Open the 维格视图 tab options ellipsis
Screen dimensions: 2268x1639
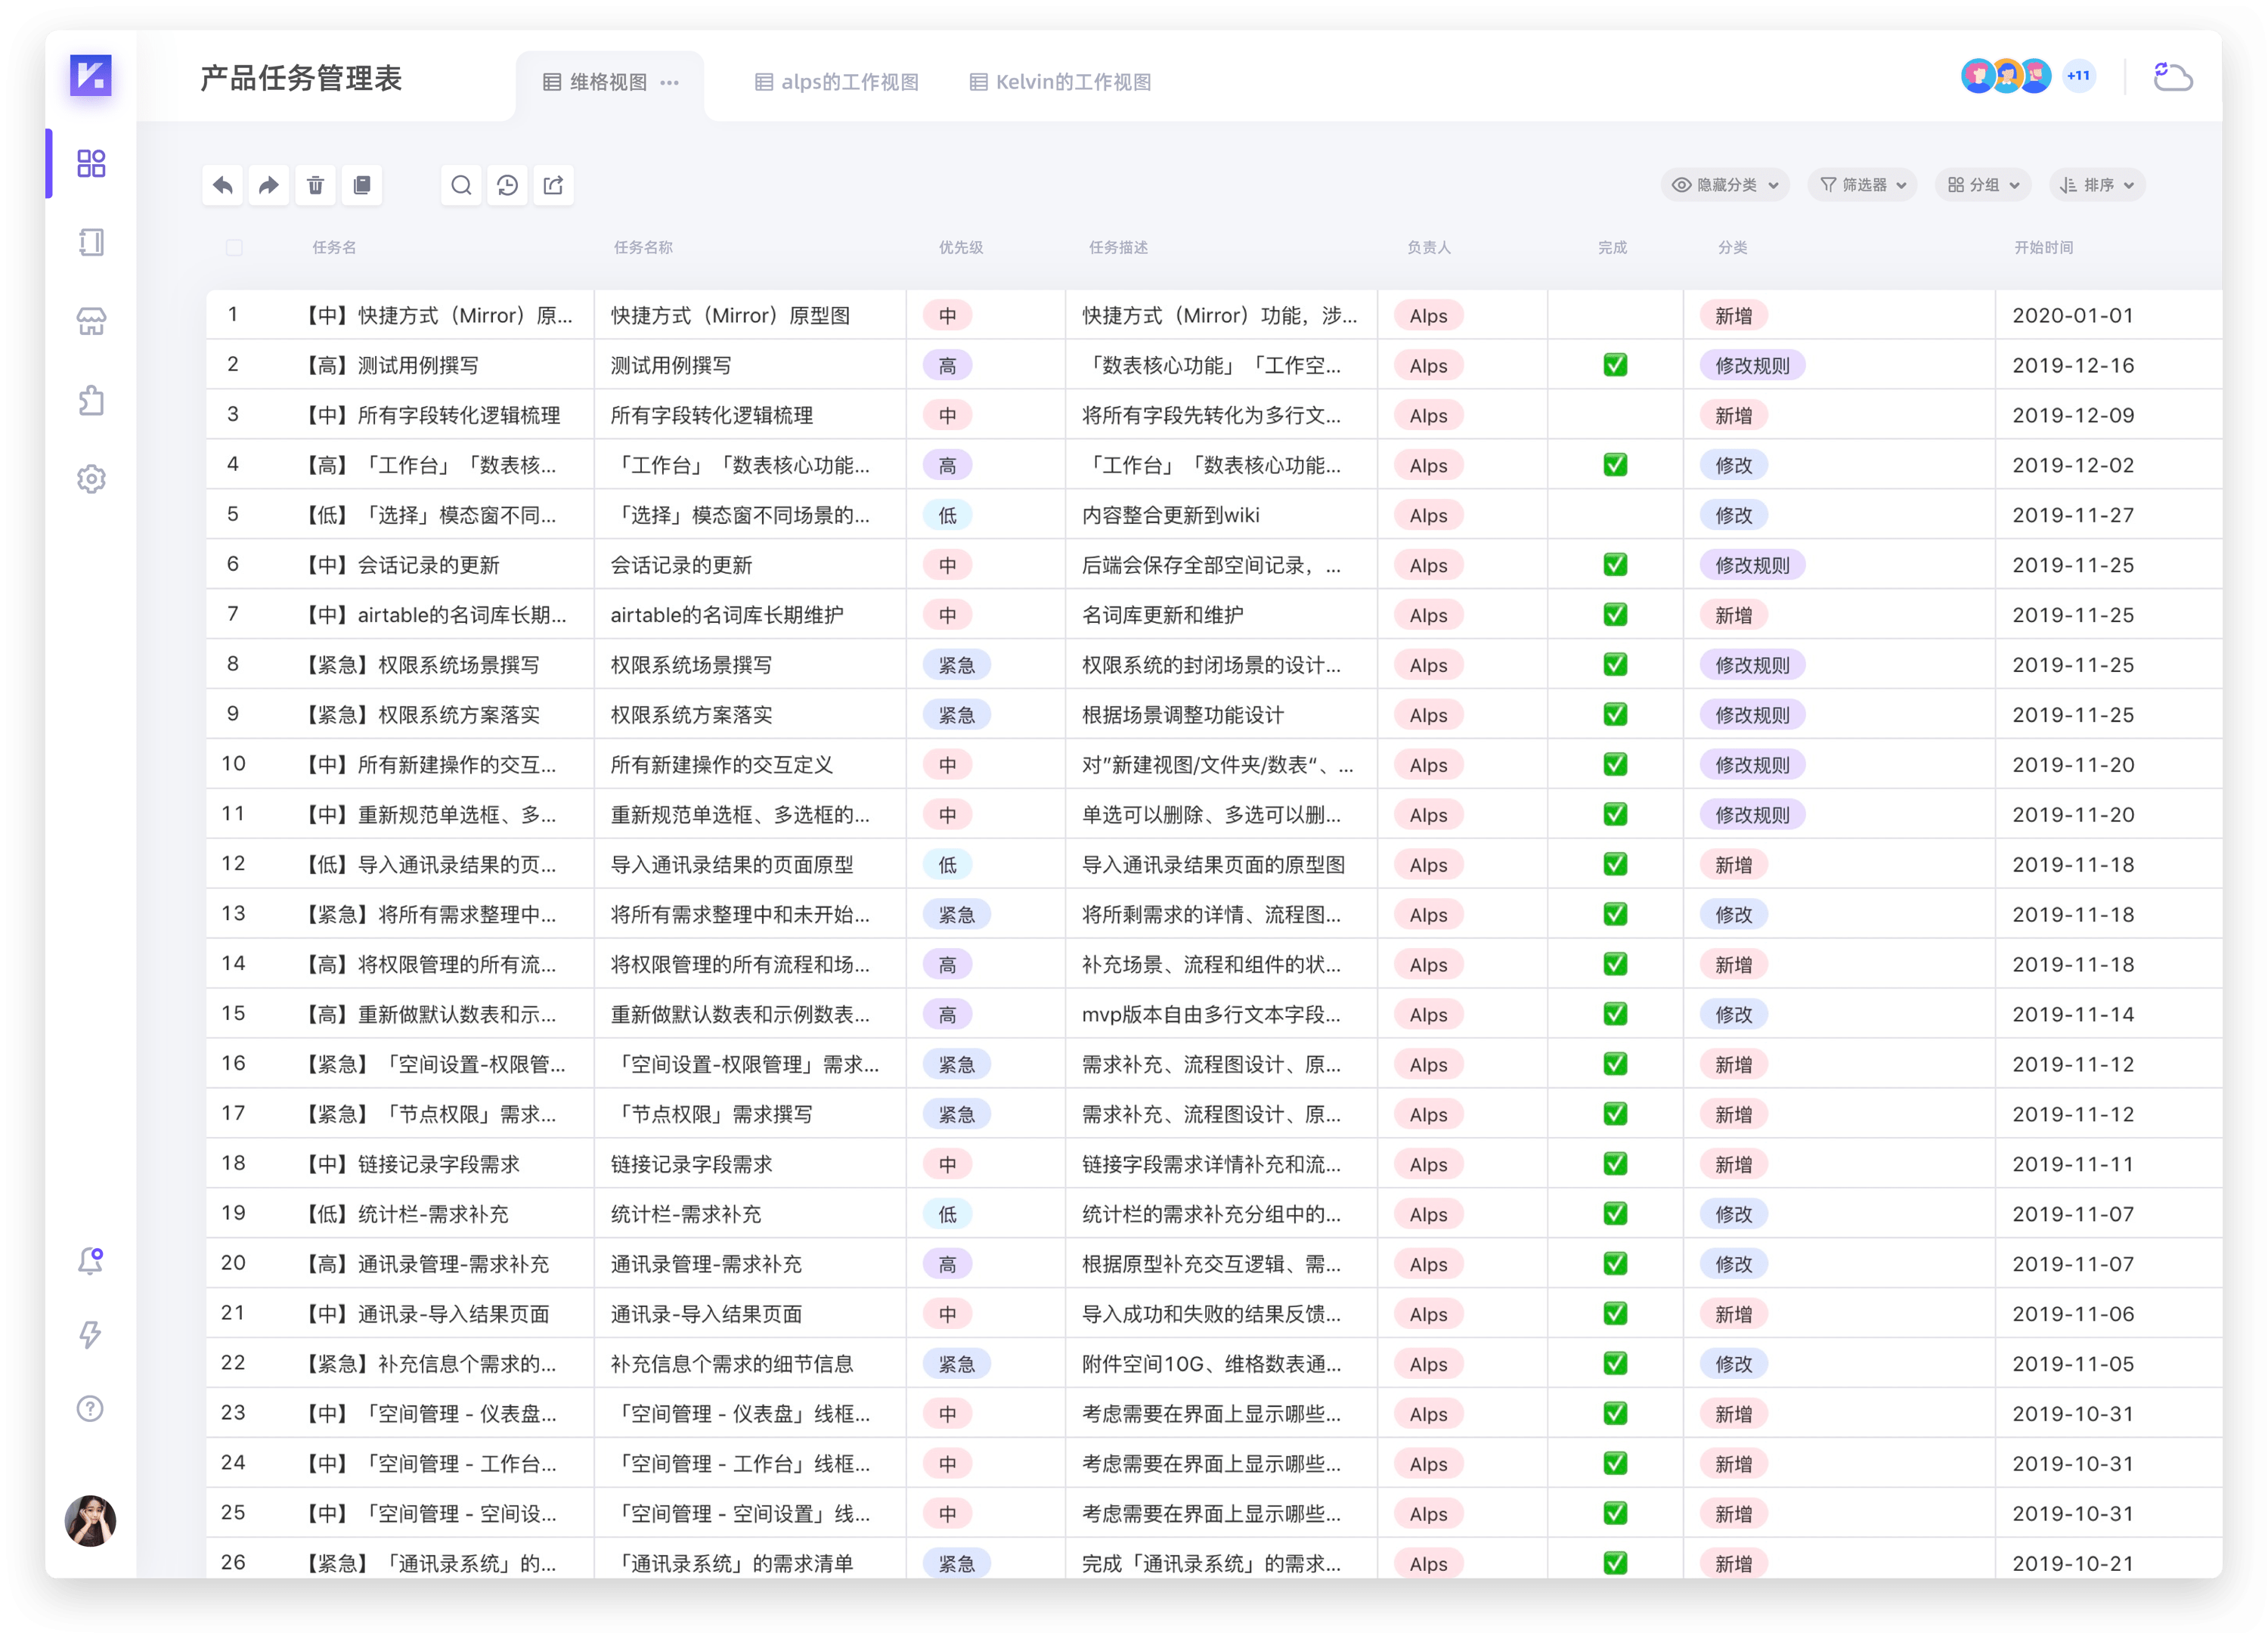pyautogui.click(x=670, y=82)
